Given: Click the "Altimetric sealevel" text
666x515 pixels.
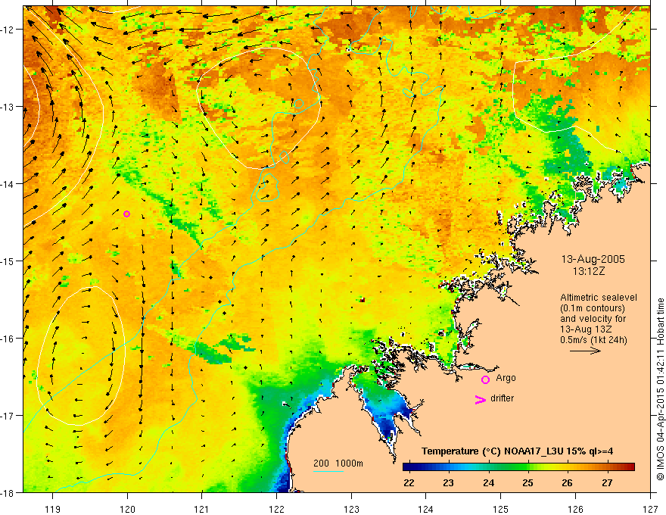Looking at the screenshot, I should (x=599, y=298).
